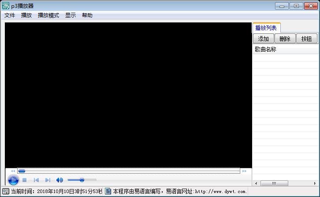320x197 pixels.
Task: Click the 按钮 button
Action: click(306, 39)
